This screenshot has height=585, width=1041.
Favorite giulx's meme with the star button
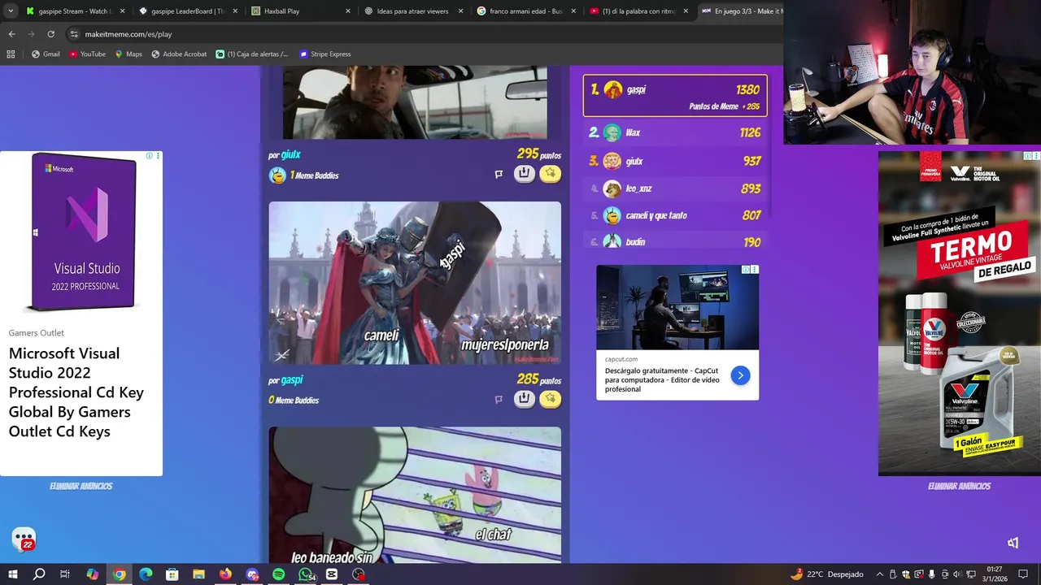coord(551,173)
